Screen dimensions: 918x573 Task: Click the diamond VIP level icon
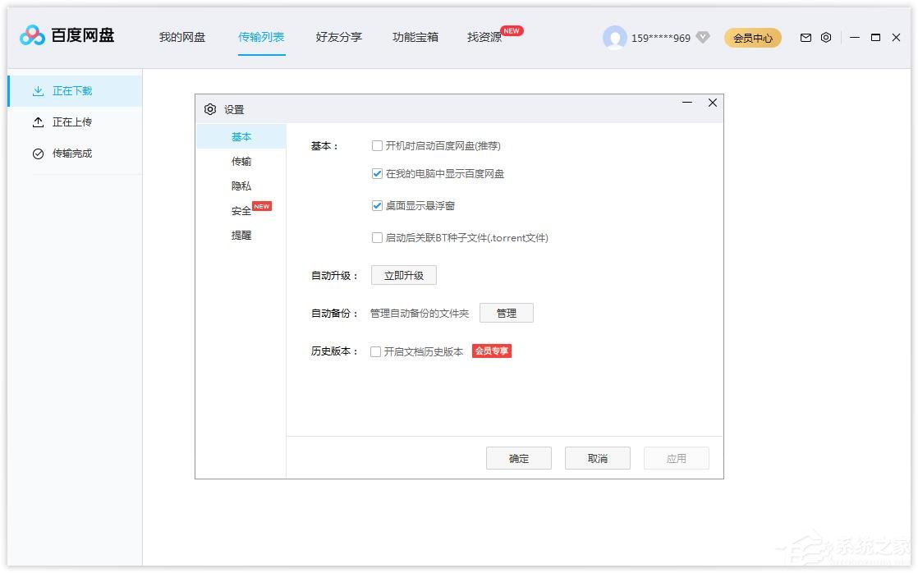pyautogui.click(x=702, y=38)
